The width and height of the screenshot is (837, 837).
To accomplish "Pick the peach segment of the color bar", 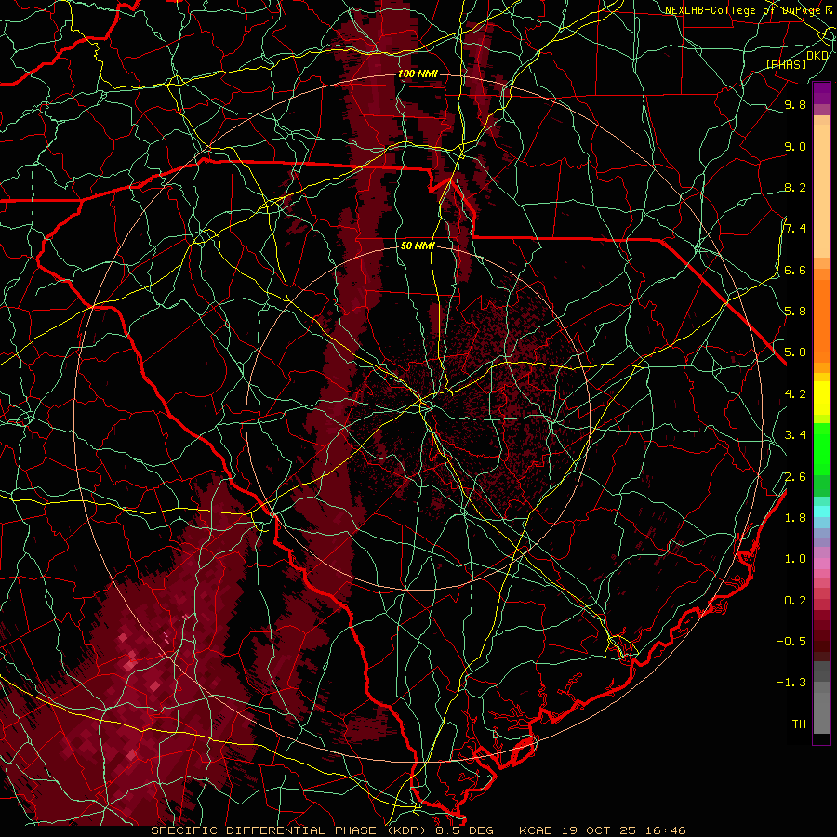I will pos(821,191).
